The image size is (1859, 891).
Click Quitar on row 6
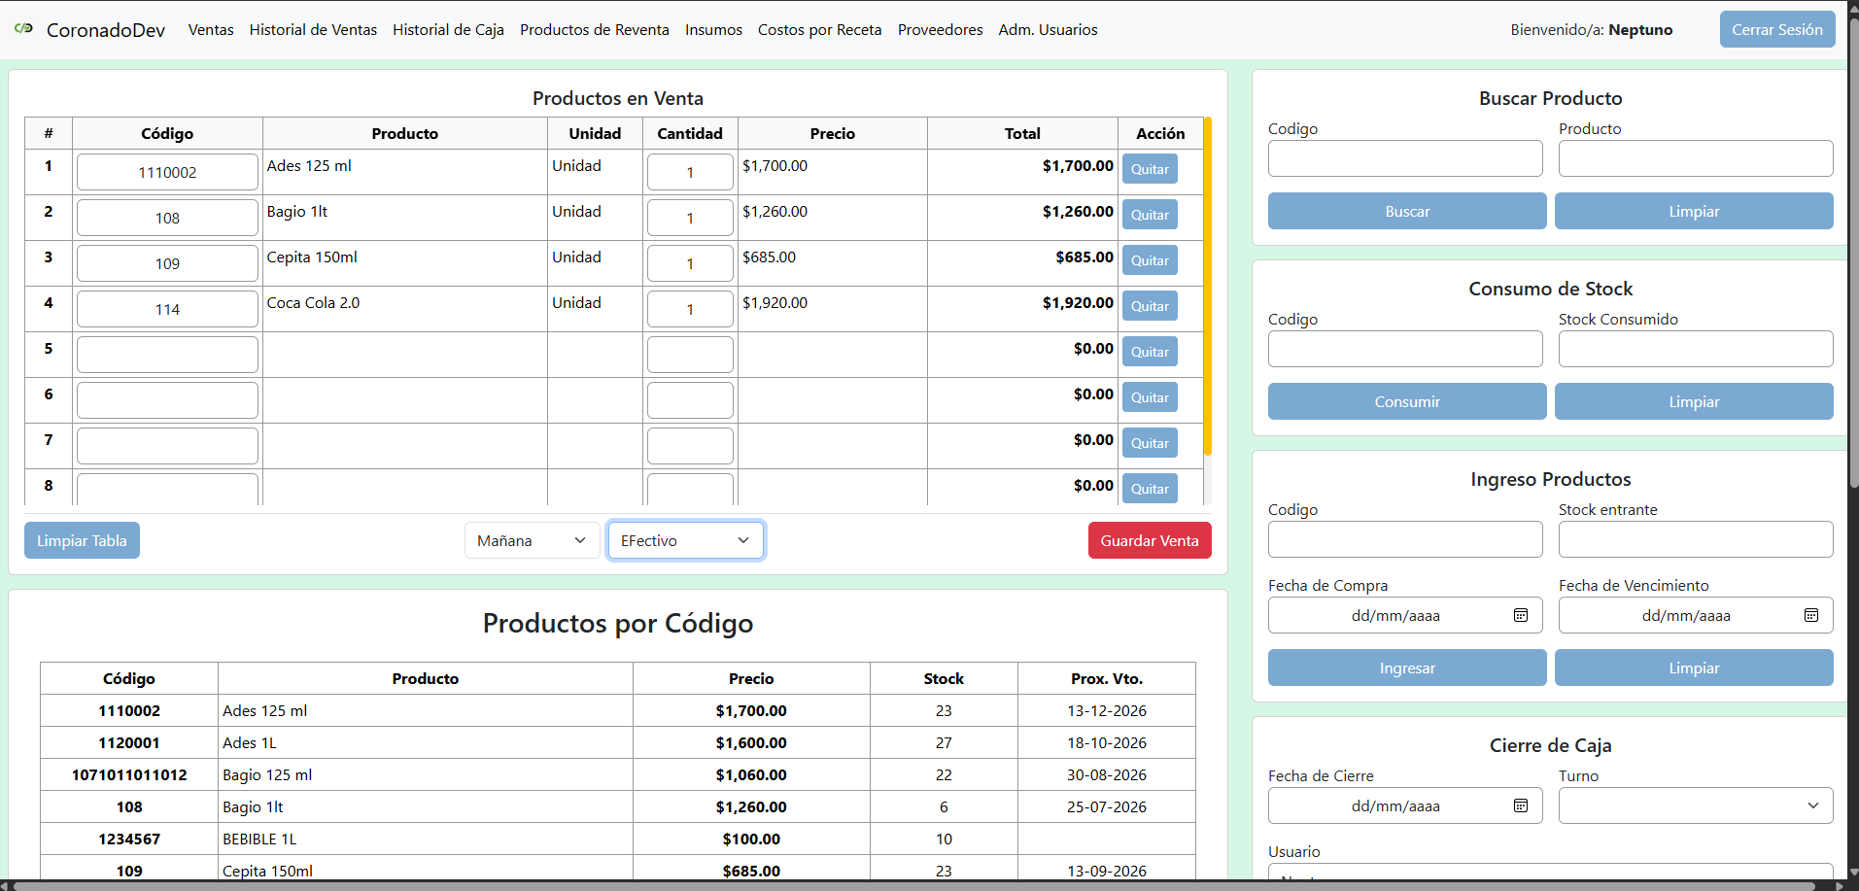1150,397
